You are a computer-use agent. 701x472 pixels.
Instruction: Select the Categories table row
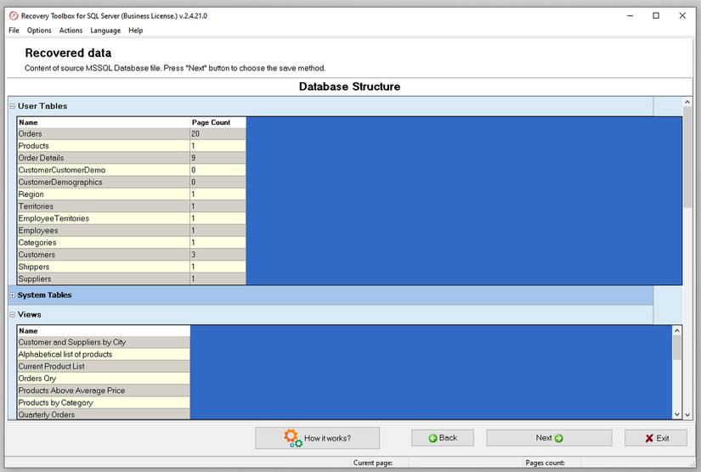click(x=132, y=243)
